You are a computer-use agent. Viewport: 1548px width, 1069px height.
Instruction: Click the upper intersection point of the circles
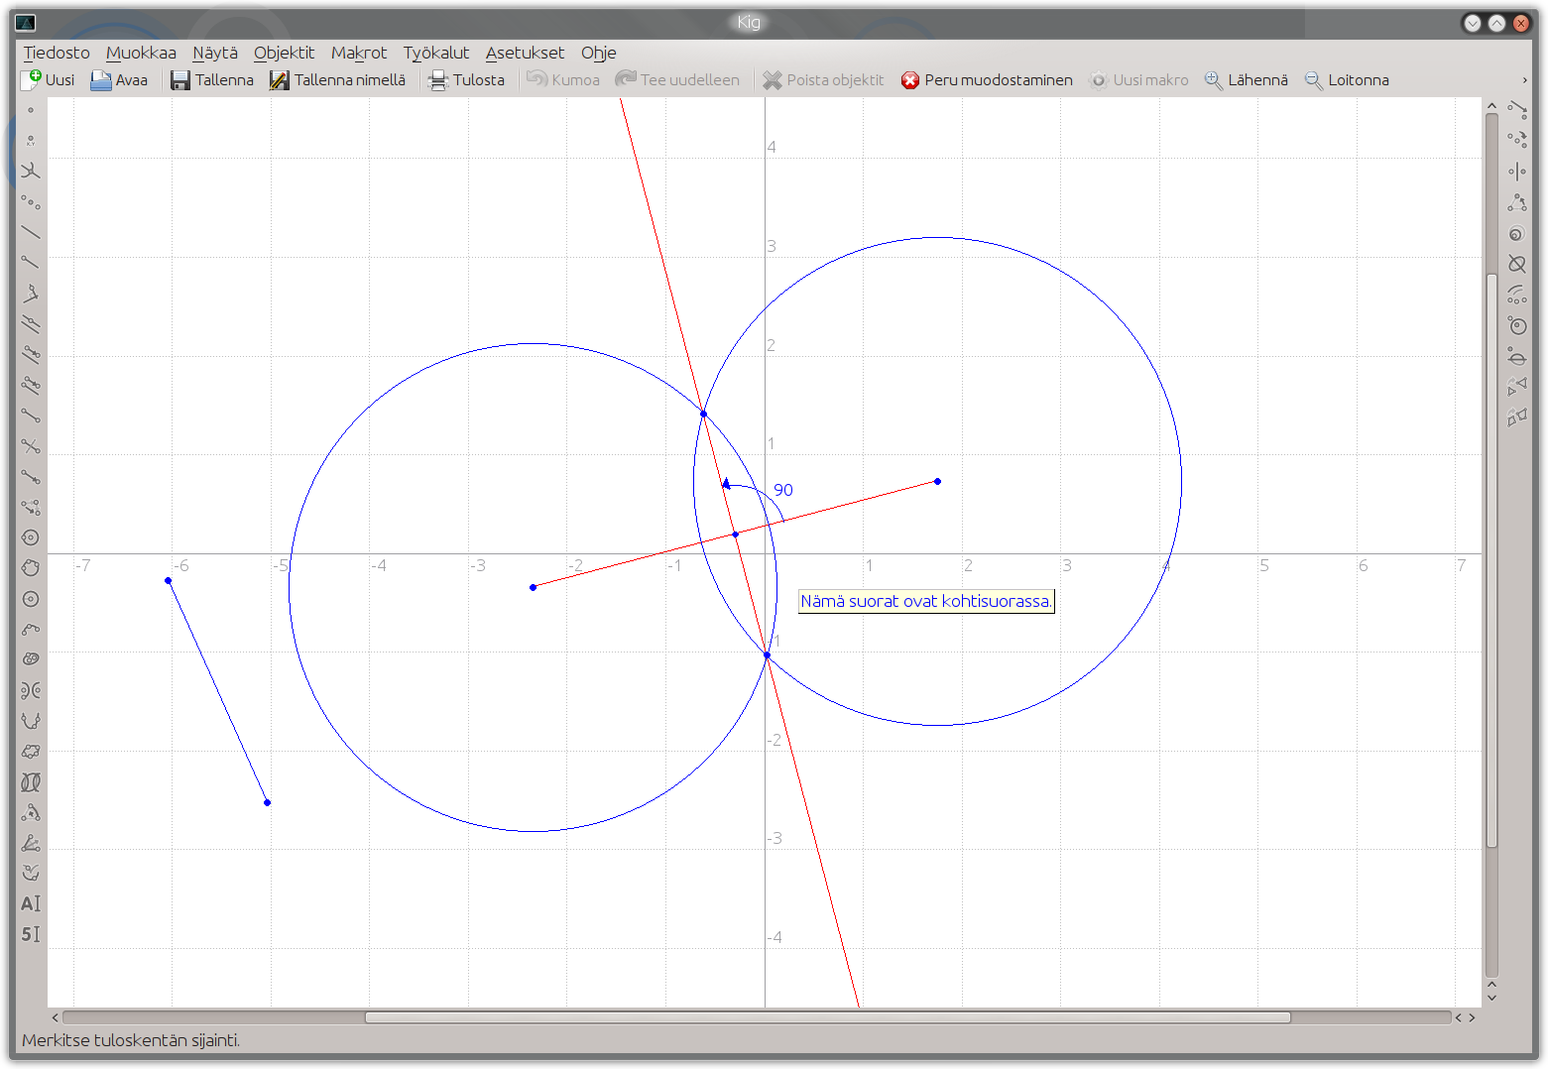[x=703, y=414]
